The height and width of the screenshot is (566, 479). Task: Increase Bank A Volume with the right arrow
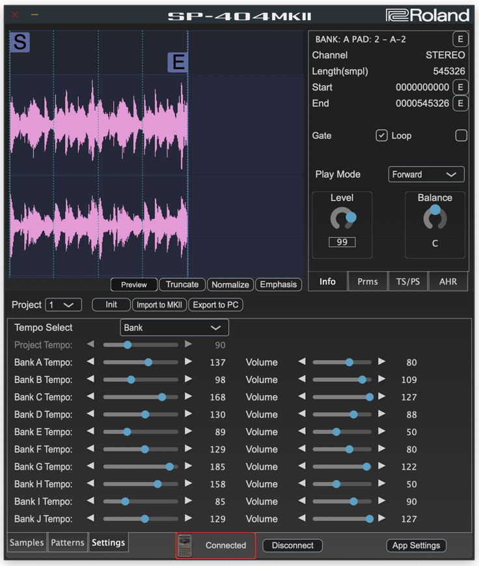point(381,361)
